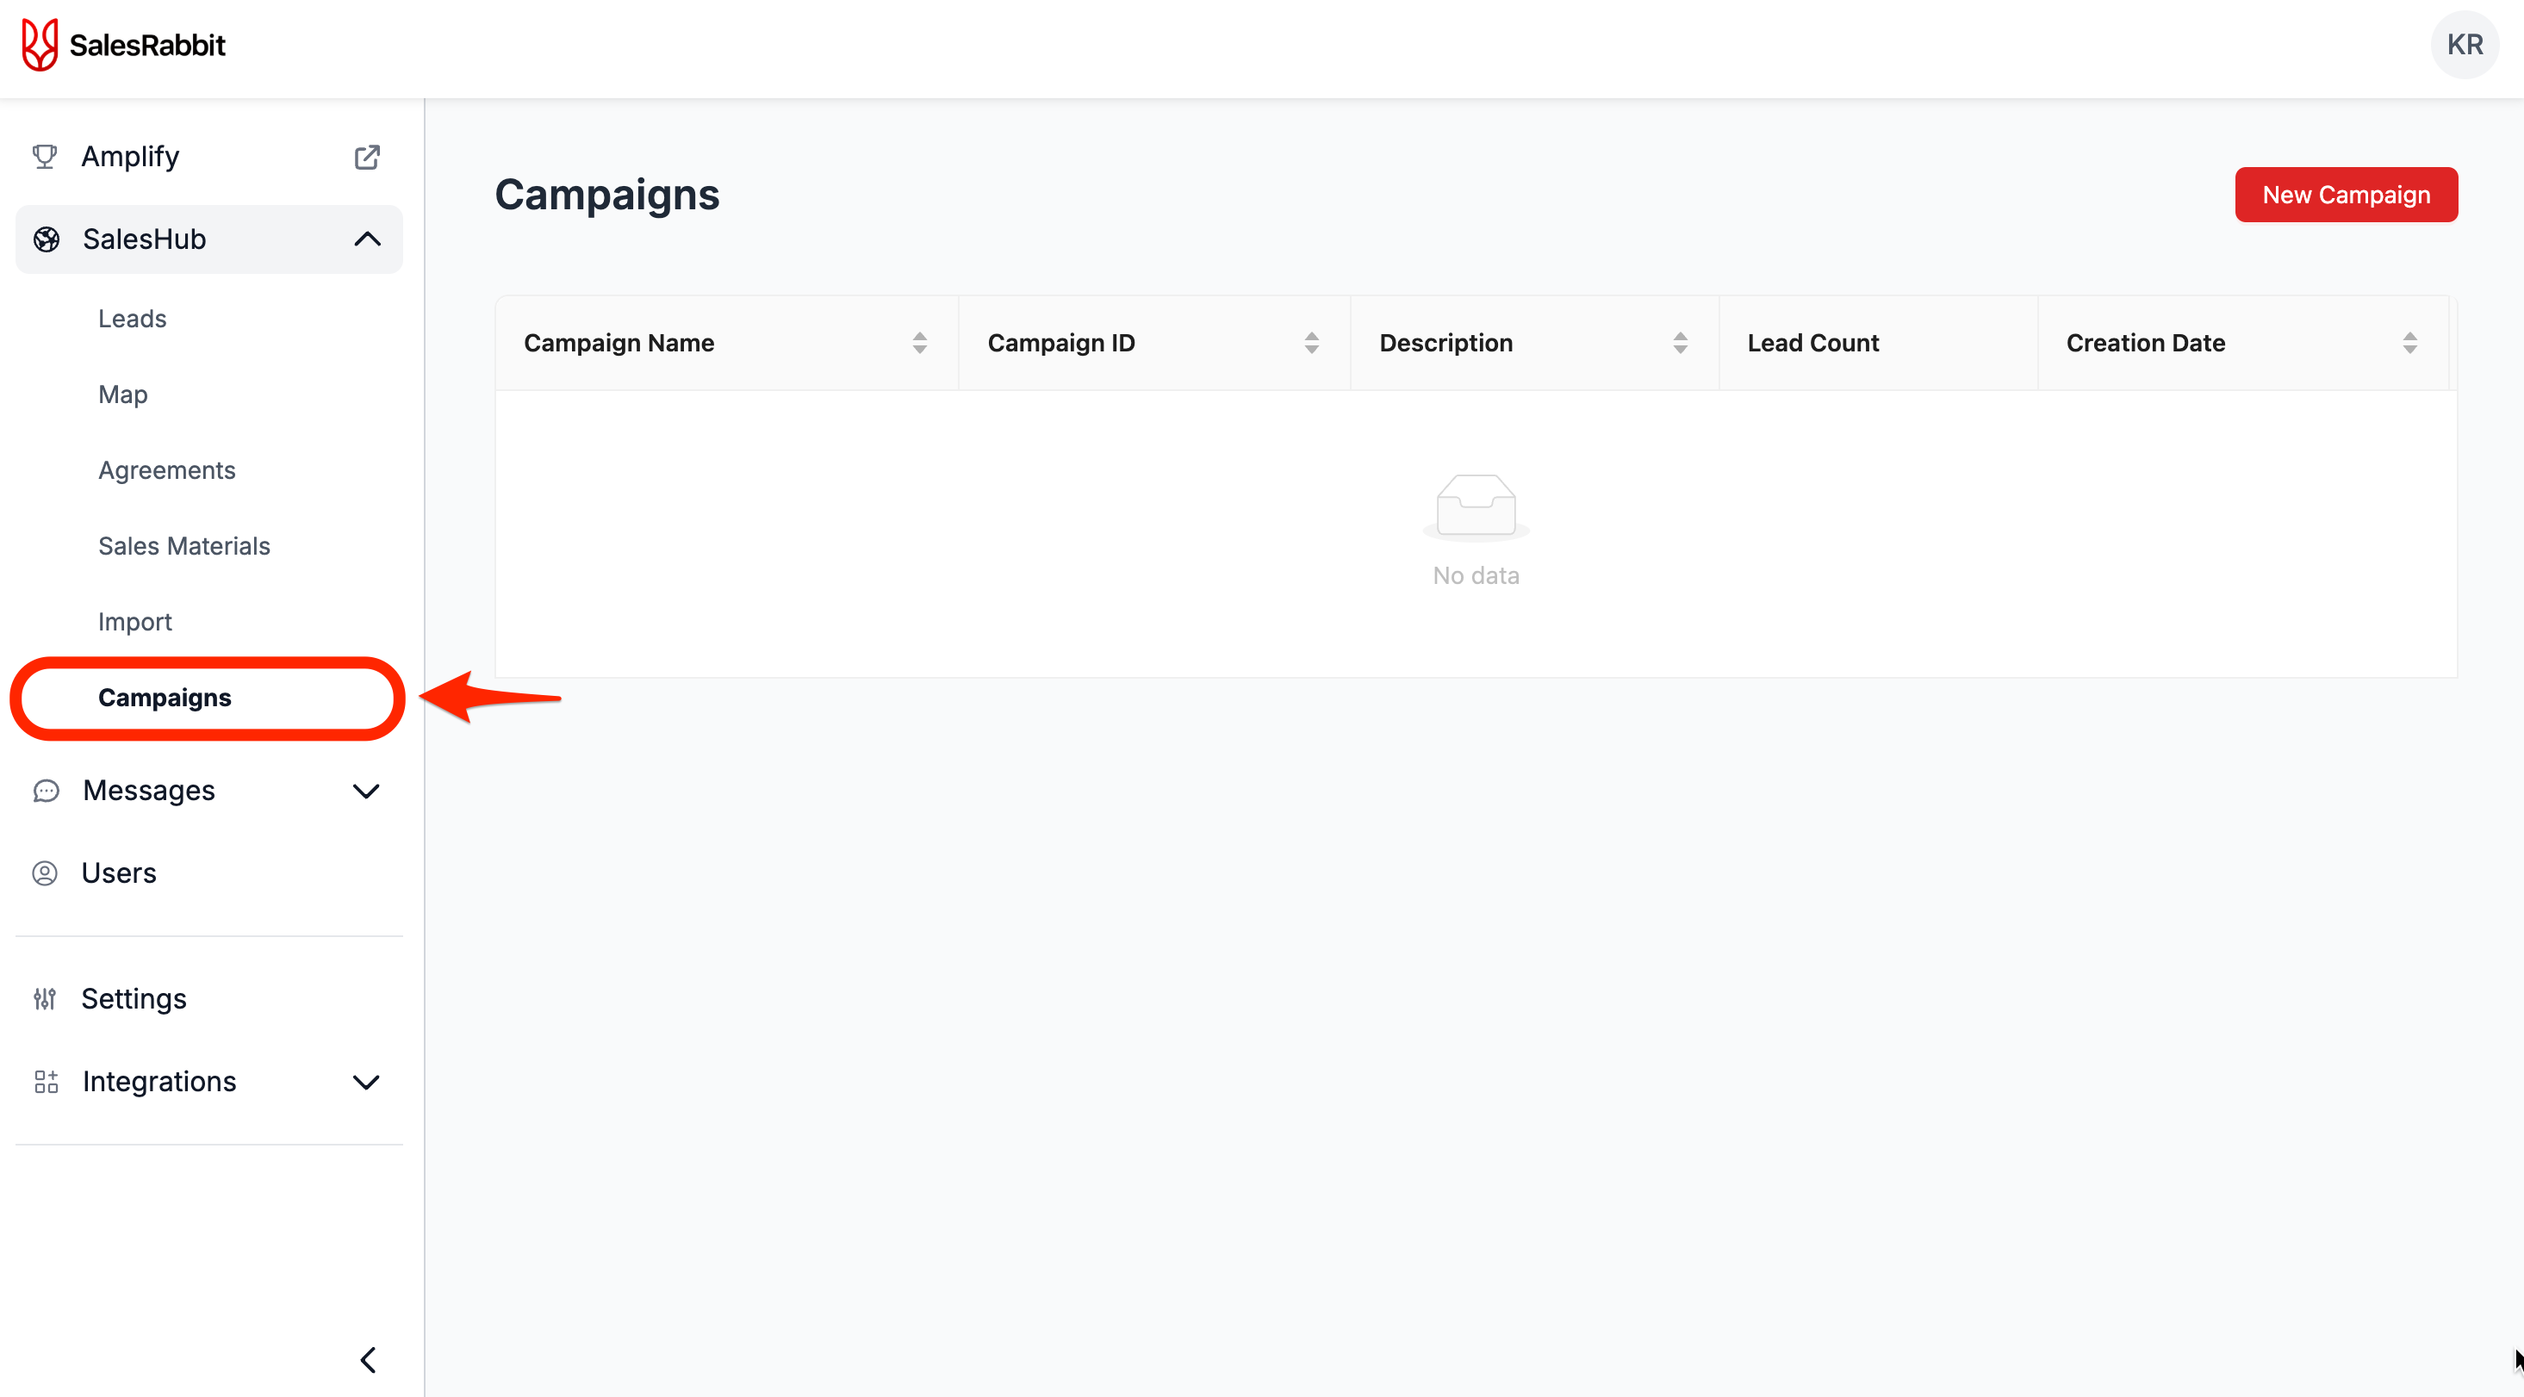This screenshot has height=1397, width=2524.
Task: Go to Leads in sidebar
Action: click(133, 319)
